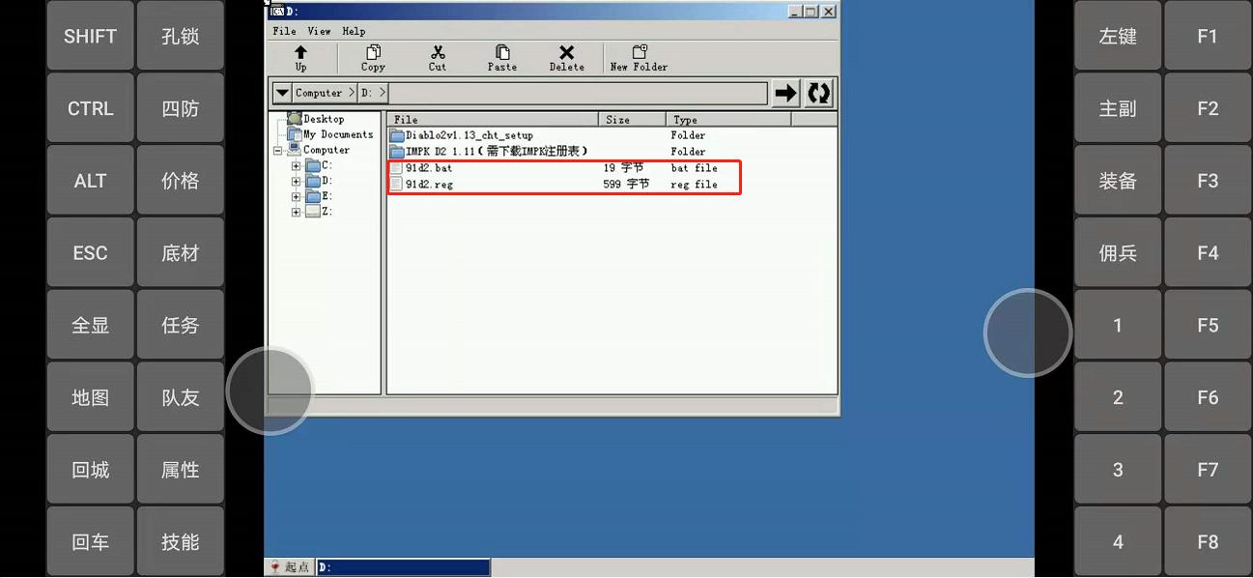
Task: Tap the 孔锁 overlay key
Action: (180, 36)
